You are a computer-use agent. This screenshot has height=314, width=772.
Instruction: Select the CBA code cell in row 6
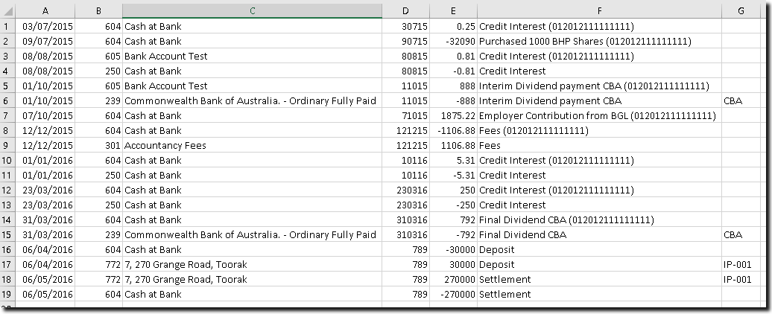(x=733, y=100)
